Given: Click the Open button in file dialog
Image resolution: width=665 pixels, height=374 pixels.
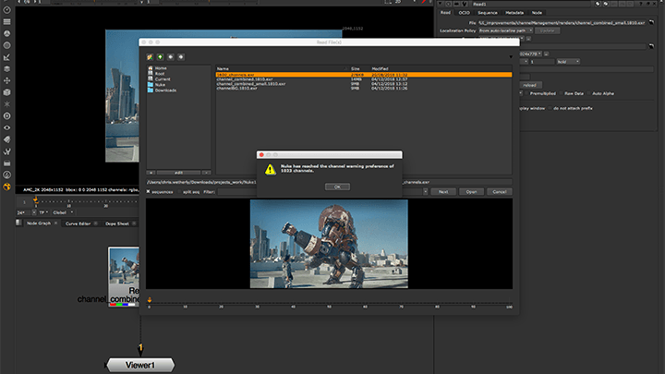Looking at the screenshot, I should click(x=471, y=192).
